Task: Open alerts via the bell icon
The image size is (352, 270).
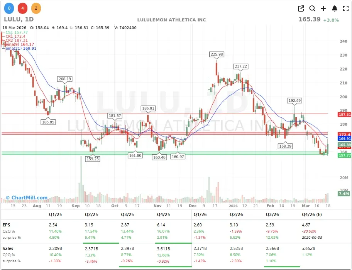Action: pyautogui.click(x=334, y=8)
